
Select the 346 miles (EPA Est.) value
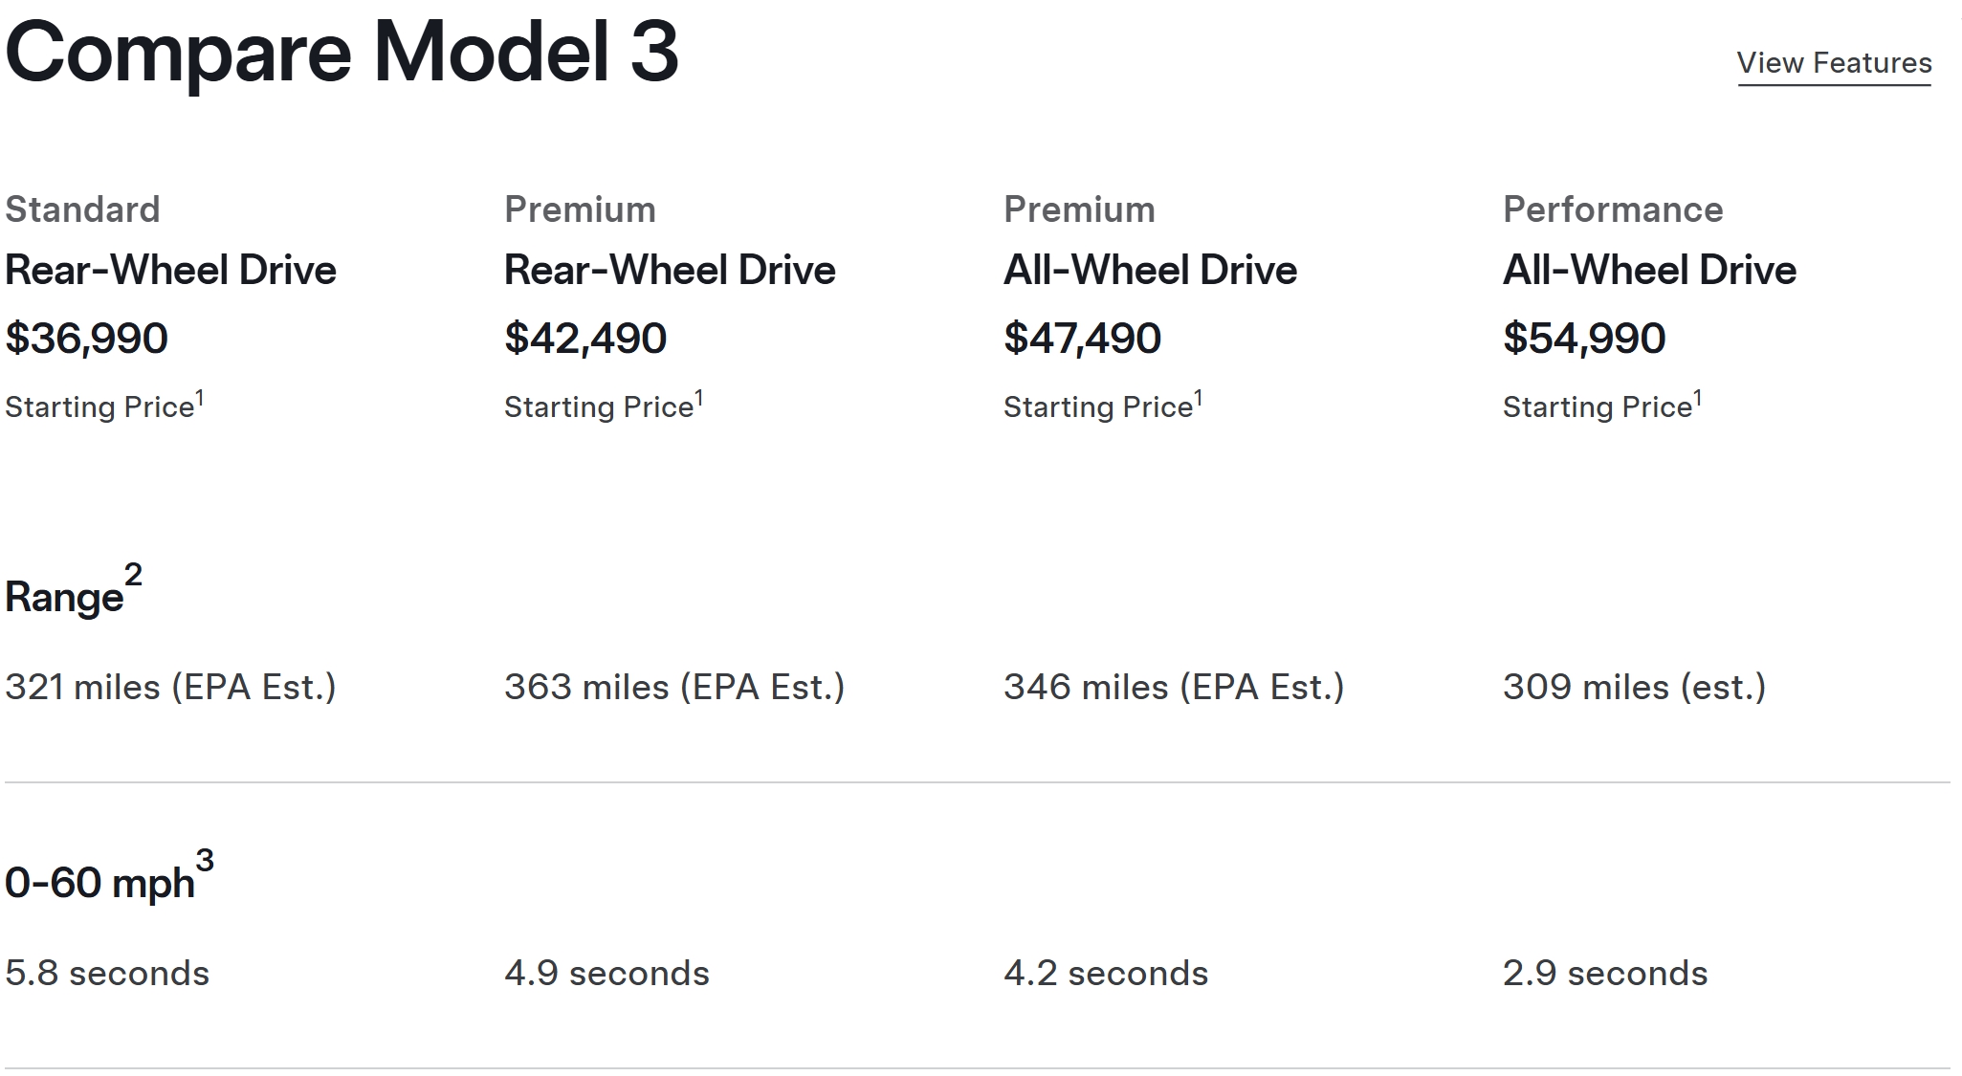tap(1174, 687)
